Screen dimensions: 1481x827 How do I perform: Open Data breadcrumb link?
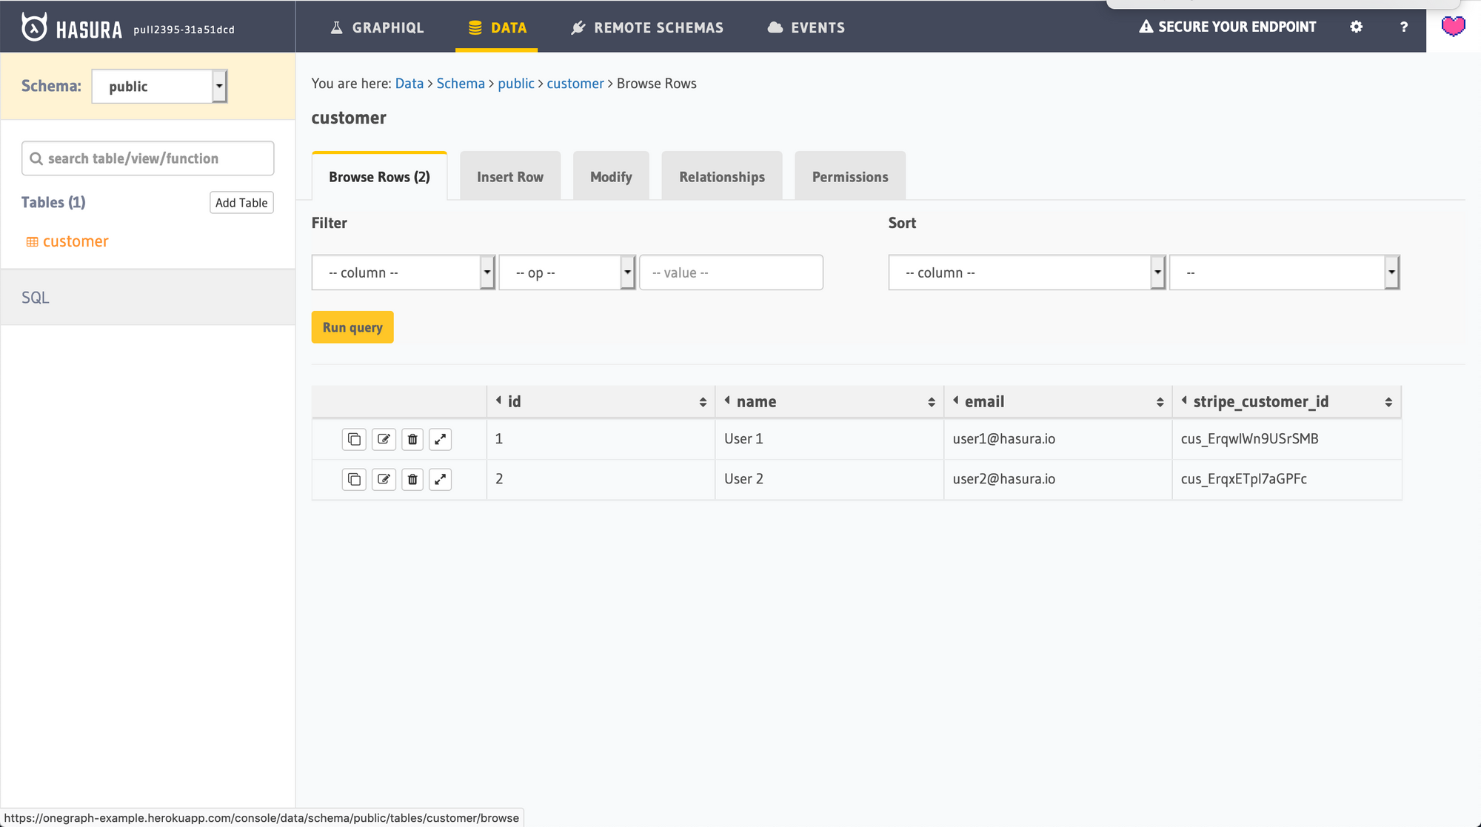[409, 84]
